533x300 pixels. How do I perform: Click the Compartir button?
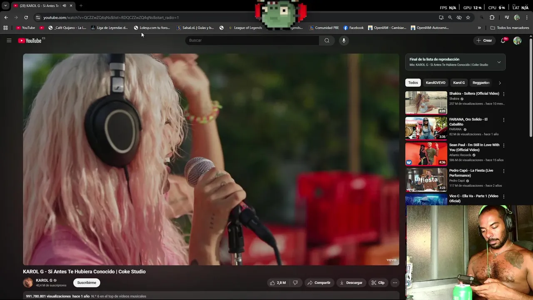point(319,282)
